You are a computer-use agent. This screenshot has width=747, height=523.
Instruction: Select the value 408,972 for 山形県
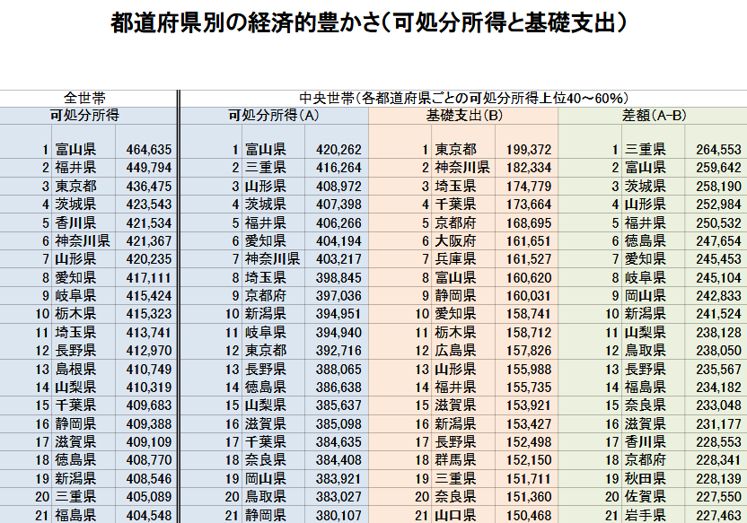pyautogui.click(x=338, y=186)
